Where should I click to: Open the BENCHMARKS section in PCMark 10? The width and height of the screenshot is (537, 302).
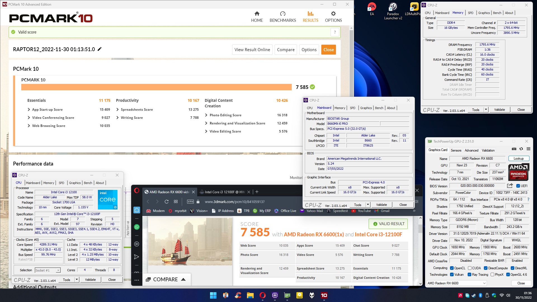click(283, 17)
